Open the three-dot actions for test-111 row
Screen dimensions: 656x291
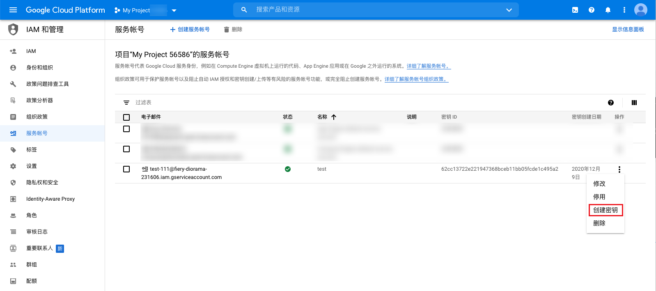coord(619,169)
